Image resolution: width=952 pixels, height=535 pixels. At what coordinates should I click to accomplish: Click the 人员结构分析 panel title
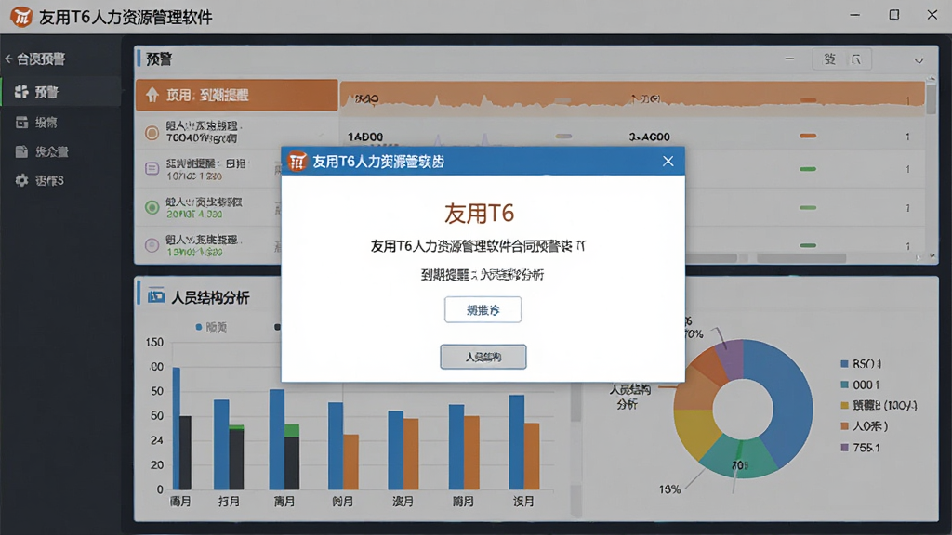click(x=210, y=297)
